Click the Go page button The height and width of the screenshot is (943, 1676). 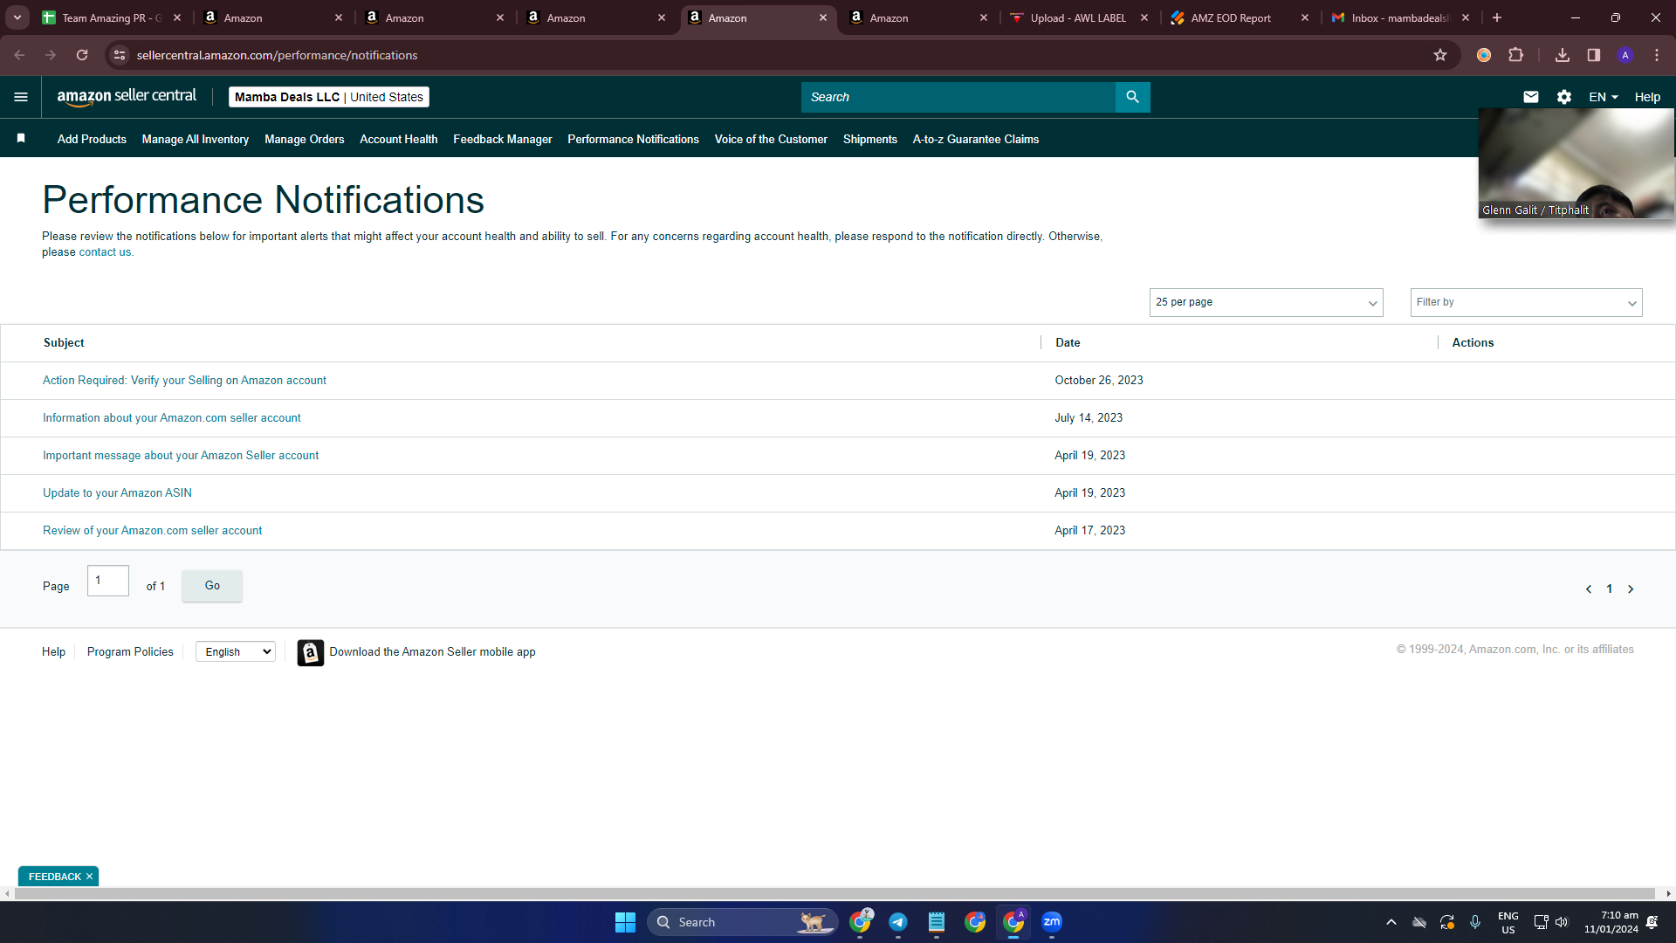tap(212, 586)
